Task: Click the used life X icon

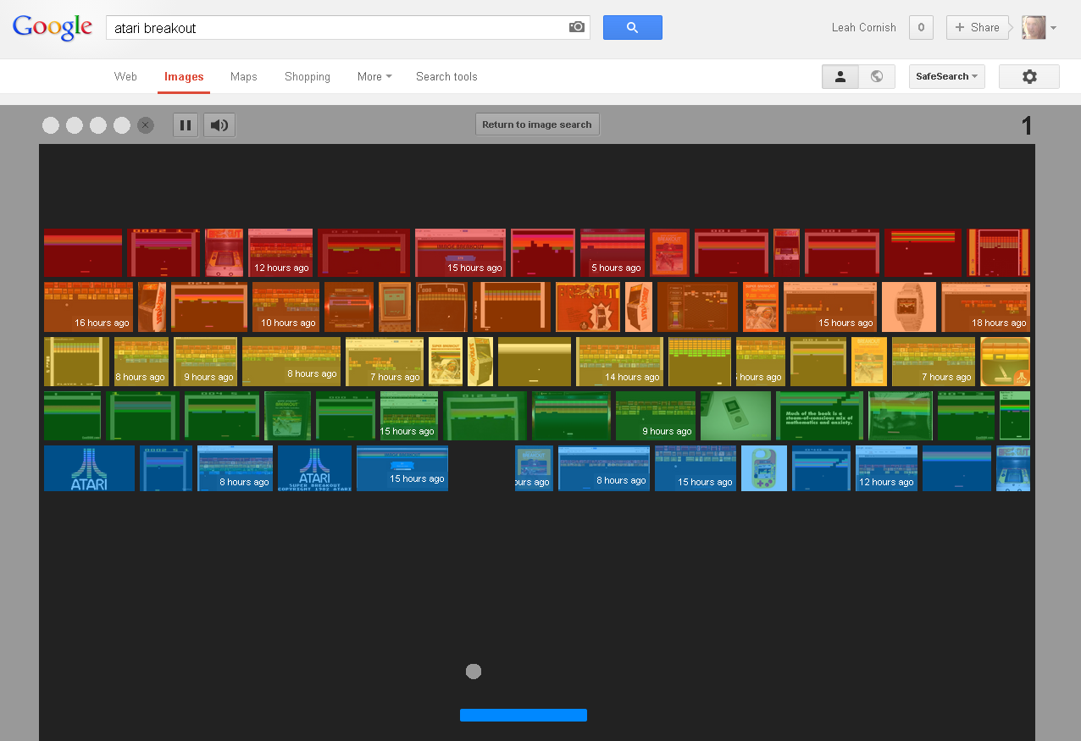Action: (x=146, y=125)
